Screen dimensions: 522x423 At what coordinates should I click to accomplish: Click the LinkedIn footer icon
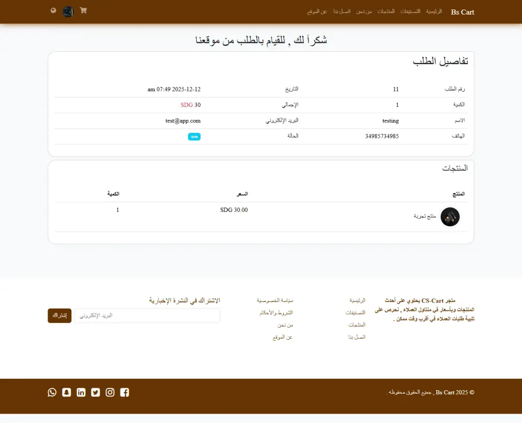point(81,392)
